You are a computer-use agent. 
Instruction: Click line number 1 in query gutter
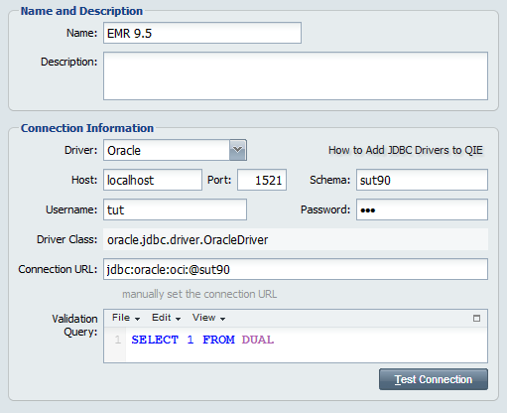coord(118,340)
